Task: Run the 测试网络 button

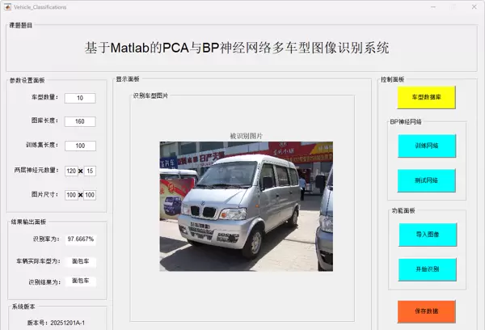Action: [x=426, y=180]
